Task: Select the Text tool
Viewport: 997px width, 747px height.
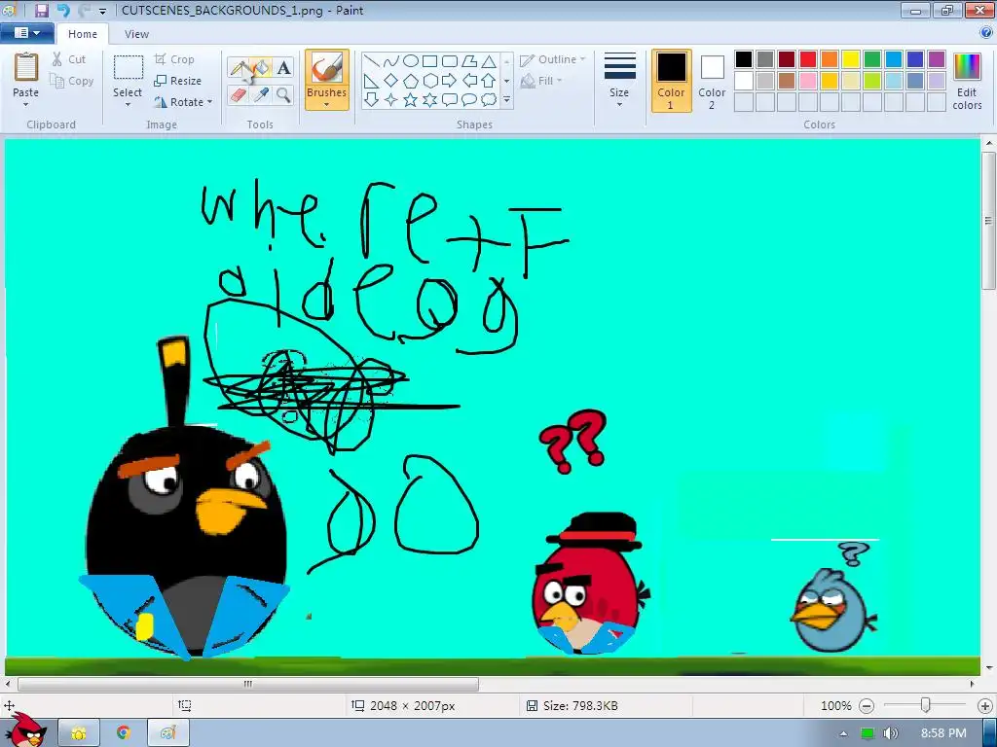Action: (x=283, y=68)
